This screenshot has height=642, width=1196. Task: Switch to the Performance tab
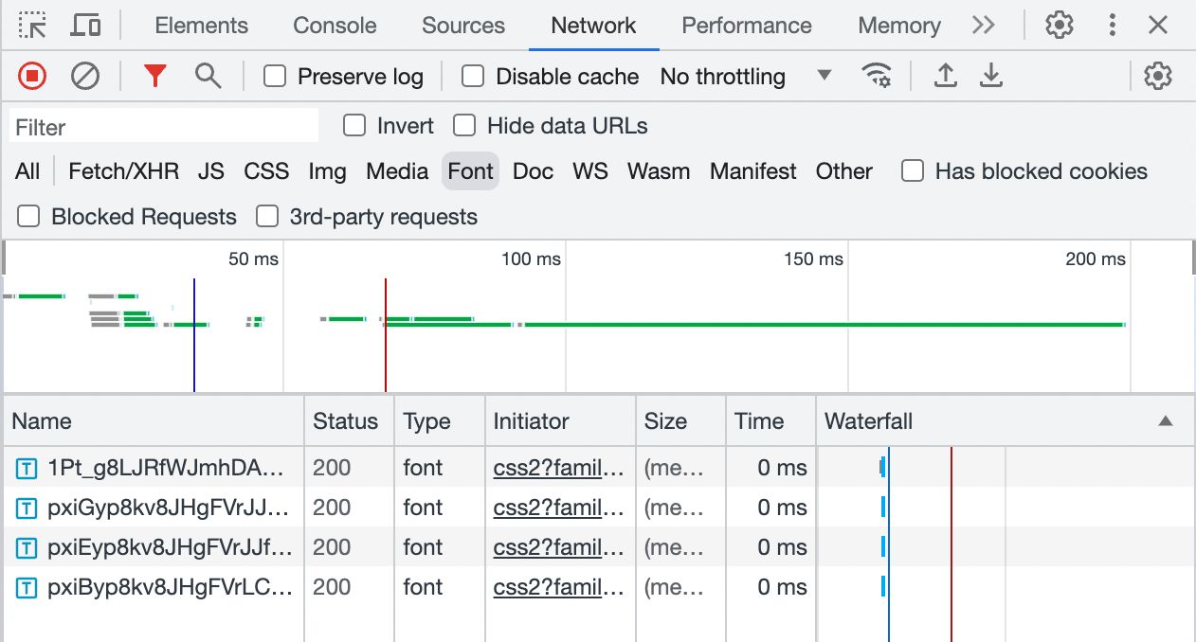pos(747,26)
